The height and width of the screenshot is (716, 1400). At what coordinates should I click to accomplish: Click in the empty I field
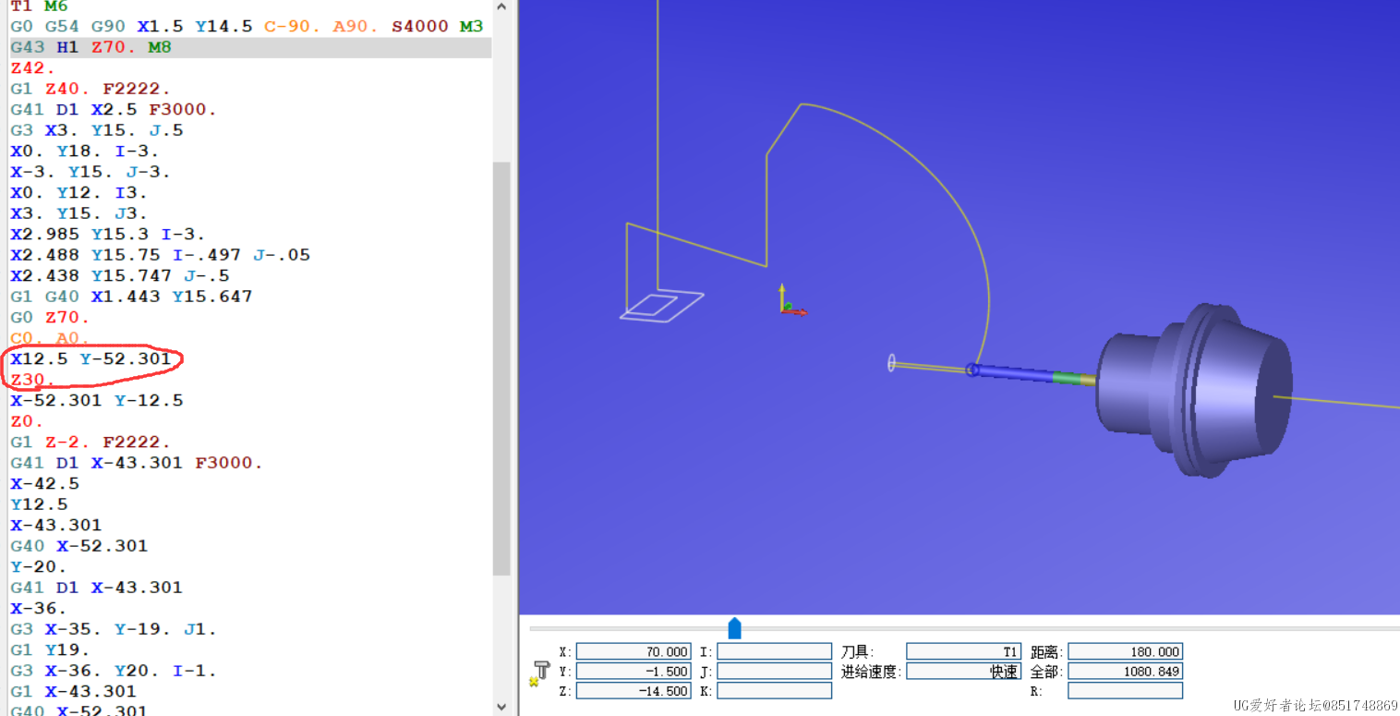pyautogui.click(x=774, y=651)
